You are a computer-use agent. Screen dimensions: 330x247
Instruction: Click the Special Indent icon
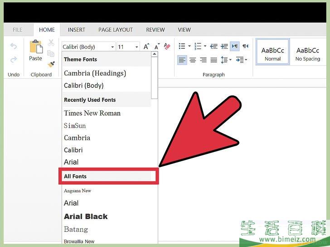pyautogui.click(x=240, y=60)
